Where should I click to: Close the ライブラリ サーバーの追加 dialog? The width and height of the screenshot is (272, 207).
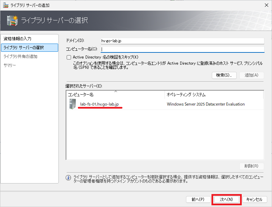267,5
